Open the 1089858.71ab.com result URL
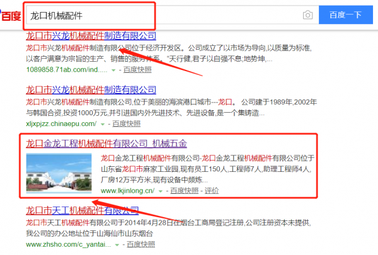 (62, 69)
